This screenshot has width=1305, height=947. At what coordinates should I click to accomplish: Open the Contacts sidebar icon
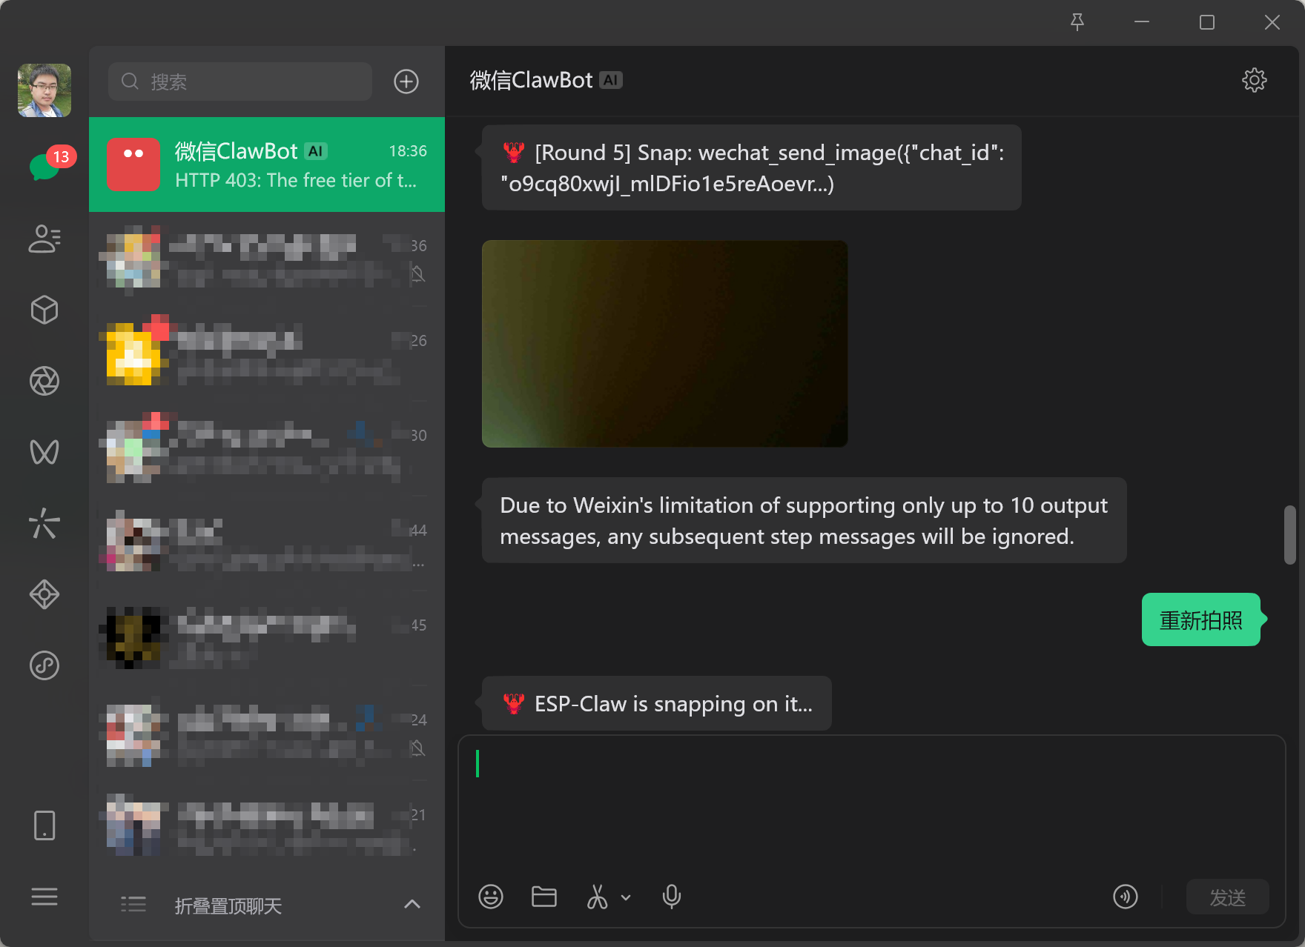[44, 239]
